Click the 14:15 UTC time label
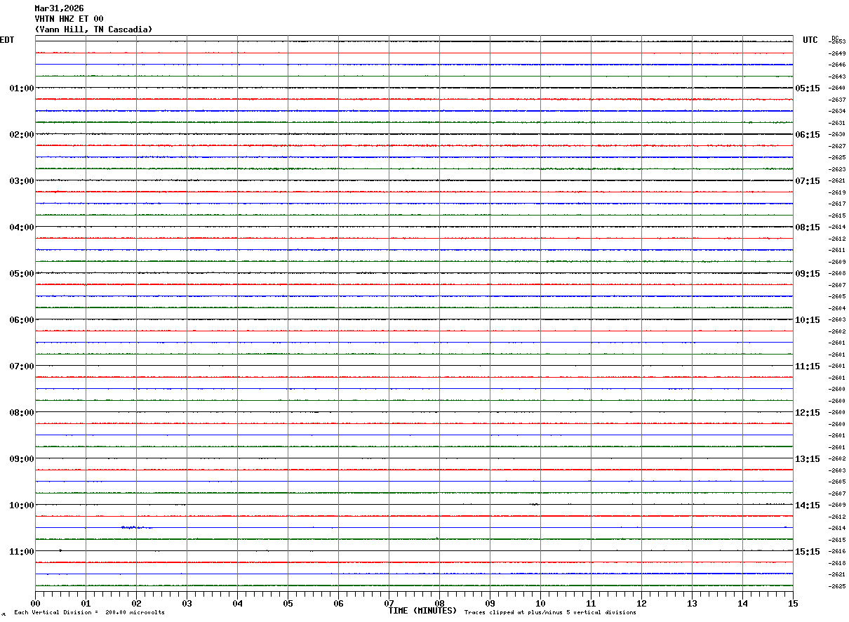The width and height of the screenshot is (849, 622). point(807,505)
